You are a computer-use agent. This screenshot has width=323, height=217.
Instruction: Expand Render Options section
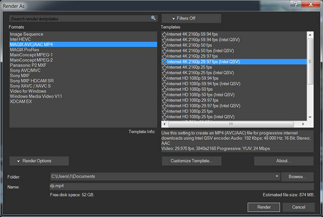[x=39, y=161]
